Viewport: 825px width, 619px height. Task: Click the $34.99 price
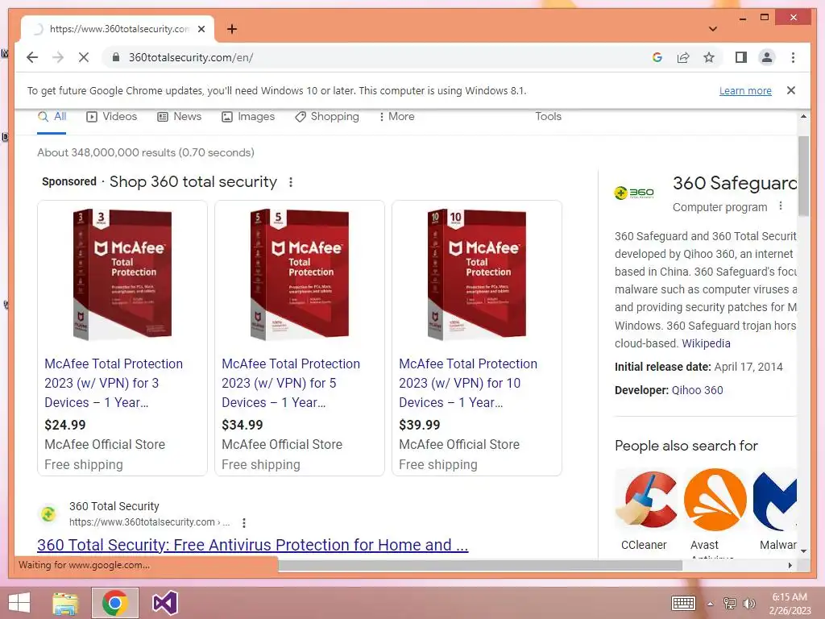(242, 425)
